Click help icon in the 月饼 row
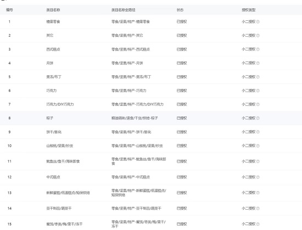 coord(258,63)
